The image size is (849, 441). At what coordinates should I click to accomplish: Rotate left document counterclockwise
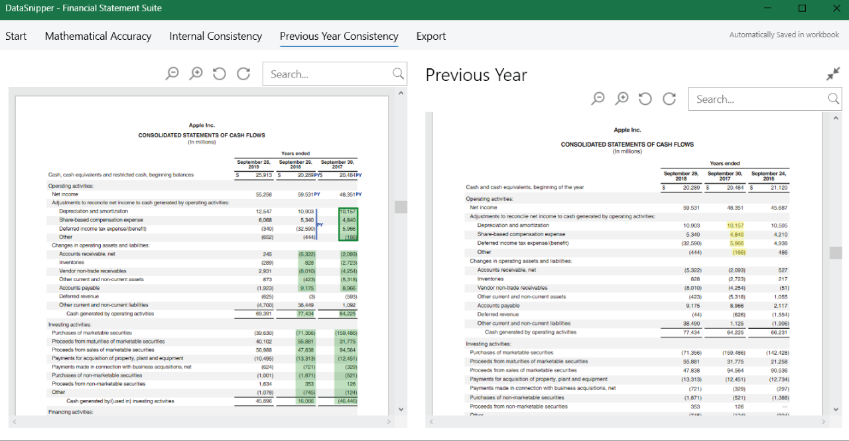[220, 74]
